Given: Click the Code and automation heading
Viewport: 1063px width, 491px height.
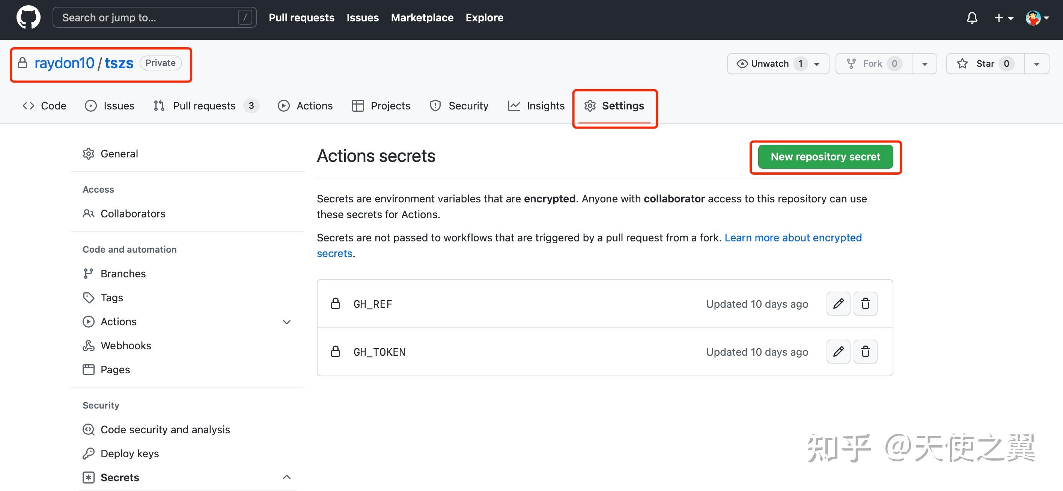Looking at the screenshot, I should coord(129,249).
